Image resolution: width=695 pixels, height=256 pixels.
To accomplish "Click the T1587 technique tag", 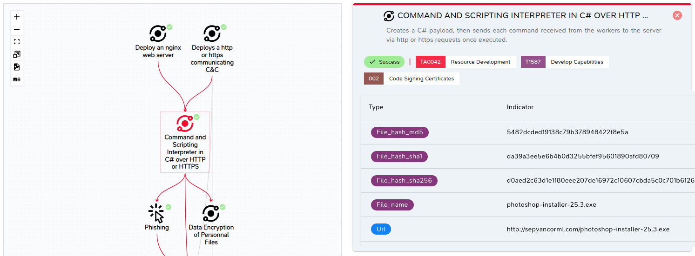I will tap(533, 62).
